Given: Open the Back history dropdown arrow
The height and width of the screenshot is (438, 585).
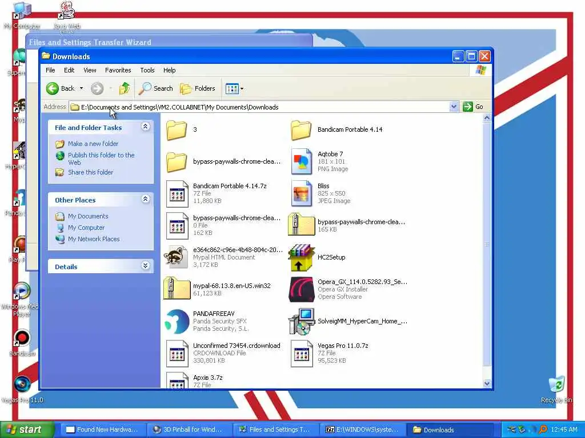Looking at the screenshot, I should (81, 88).
